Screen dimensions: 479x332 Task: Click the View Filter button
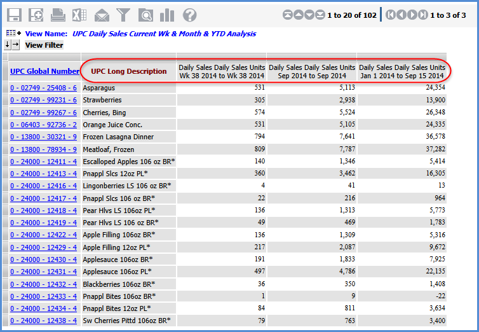coord(44,45)
